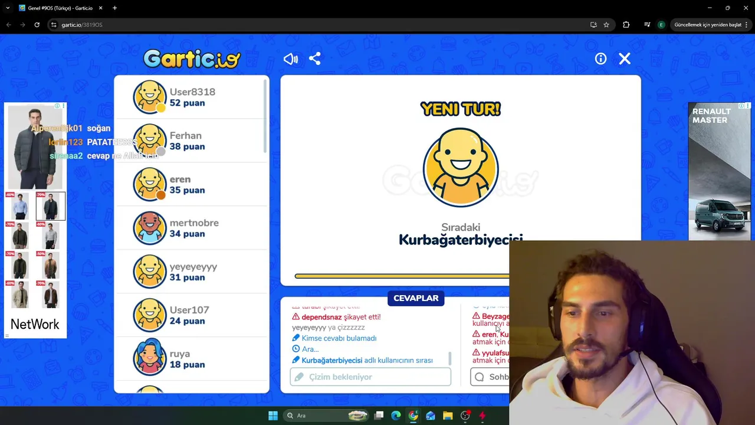
Task: Click '34 puan' score of mertnobre
Action: click(x=187, y=234)
